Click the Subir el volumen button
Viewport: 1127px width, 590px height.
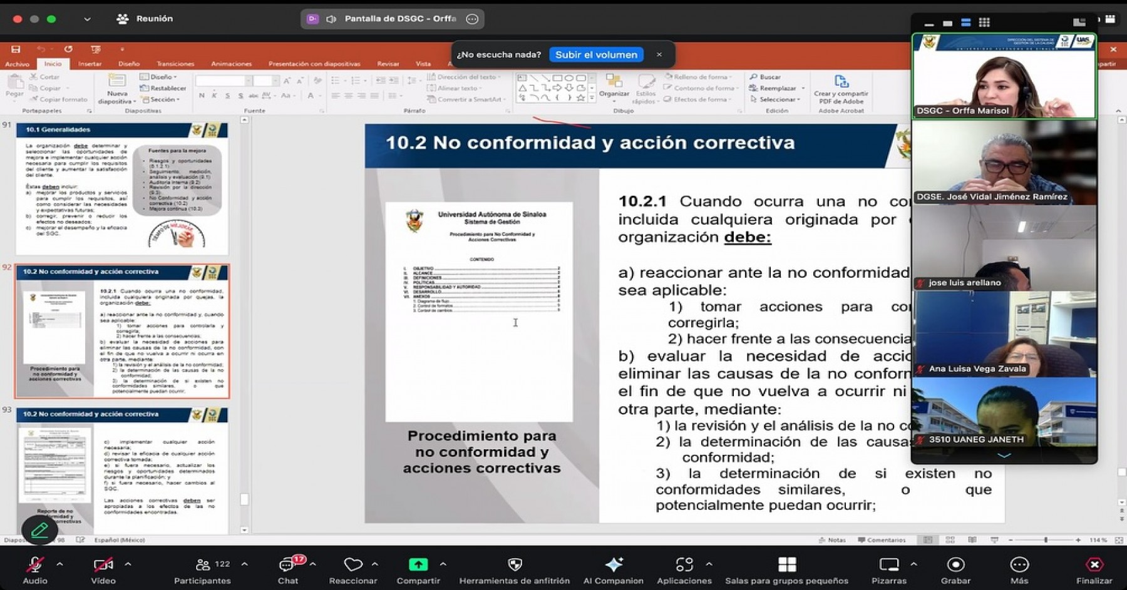[x=595, y=54]
